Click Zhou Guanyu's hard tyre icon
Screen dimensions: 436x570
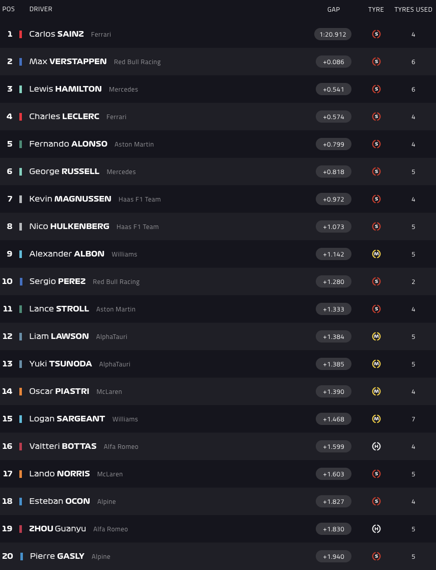376,529
